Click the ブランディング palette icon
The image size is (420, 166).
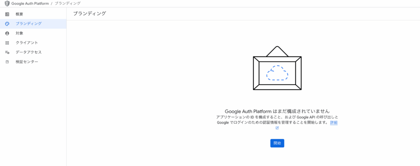tap(7, 24)
